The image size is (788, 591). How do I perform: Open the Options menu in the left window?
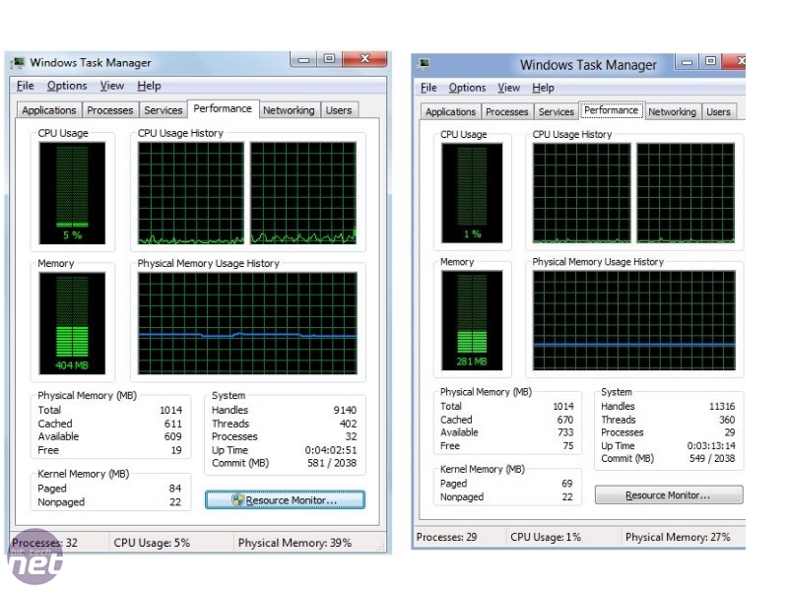pyautogui.click(x=67, y=86)
